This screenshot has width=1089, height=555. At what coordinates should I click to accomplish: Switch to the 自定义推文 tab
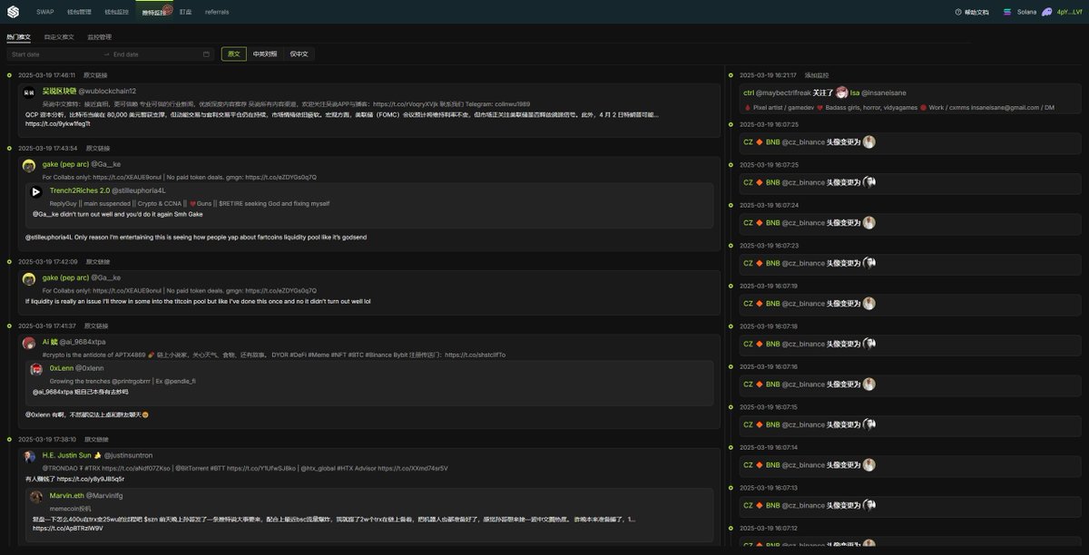(59, 37)
